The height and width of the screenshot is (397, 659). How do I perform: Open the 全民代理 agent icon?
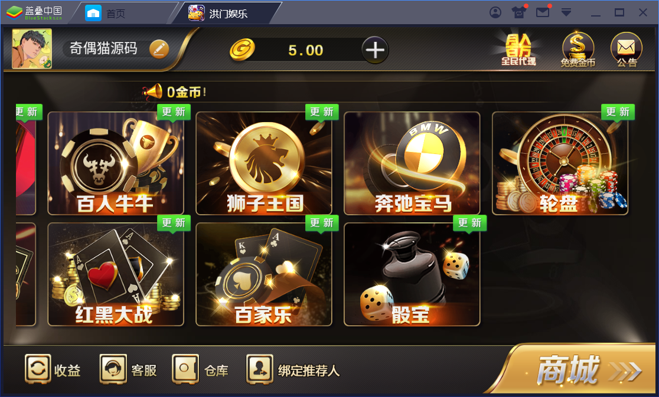pos(518,50)
